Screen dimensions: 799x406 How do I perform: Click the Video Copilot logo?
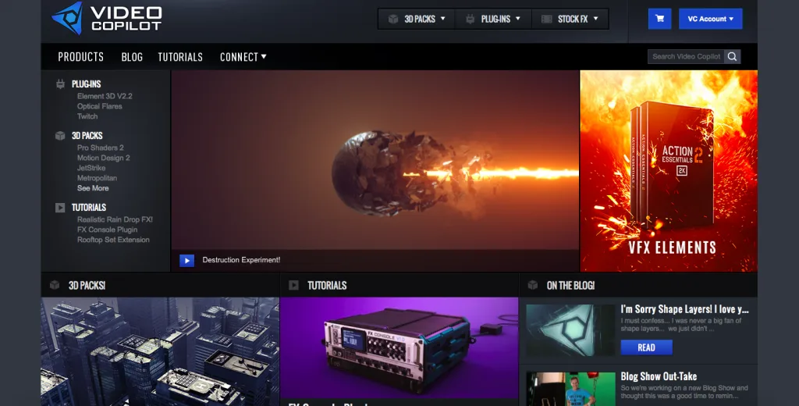click(x=106, y=19)
